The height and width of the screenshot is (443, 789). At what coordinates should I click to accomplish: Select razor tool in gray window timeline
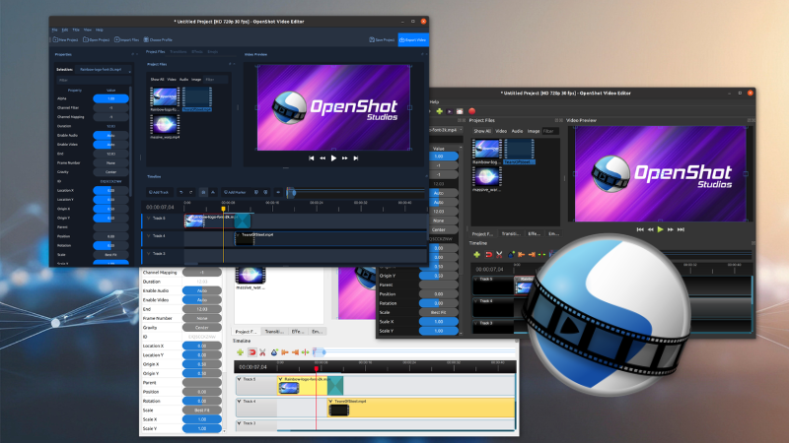coord(499,255)
